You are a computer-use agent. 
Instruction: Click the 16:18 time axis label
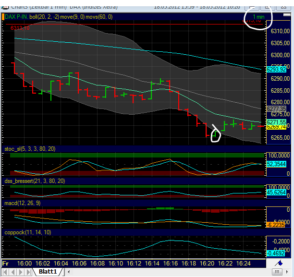point(189,264)
